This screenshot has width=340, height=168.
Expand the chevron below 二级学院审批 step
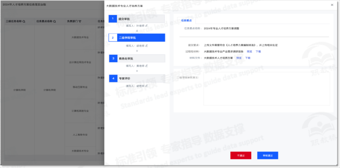137,50
